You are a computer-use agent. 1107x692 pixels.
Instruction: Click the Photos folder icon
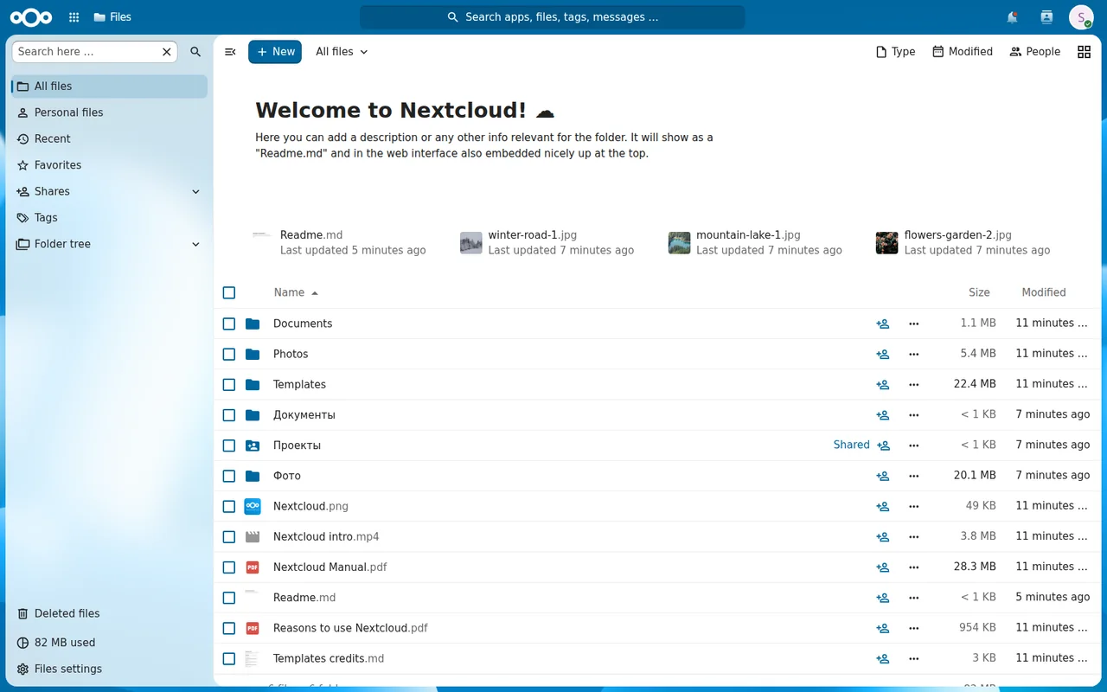(x=253, y=354)
